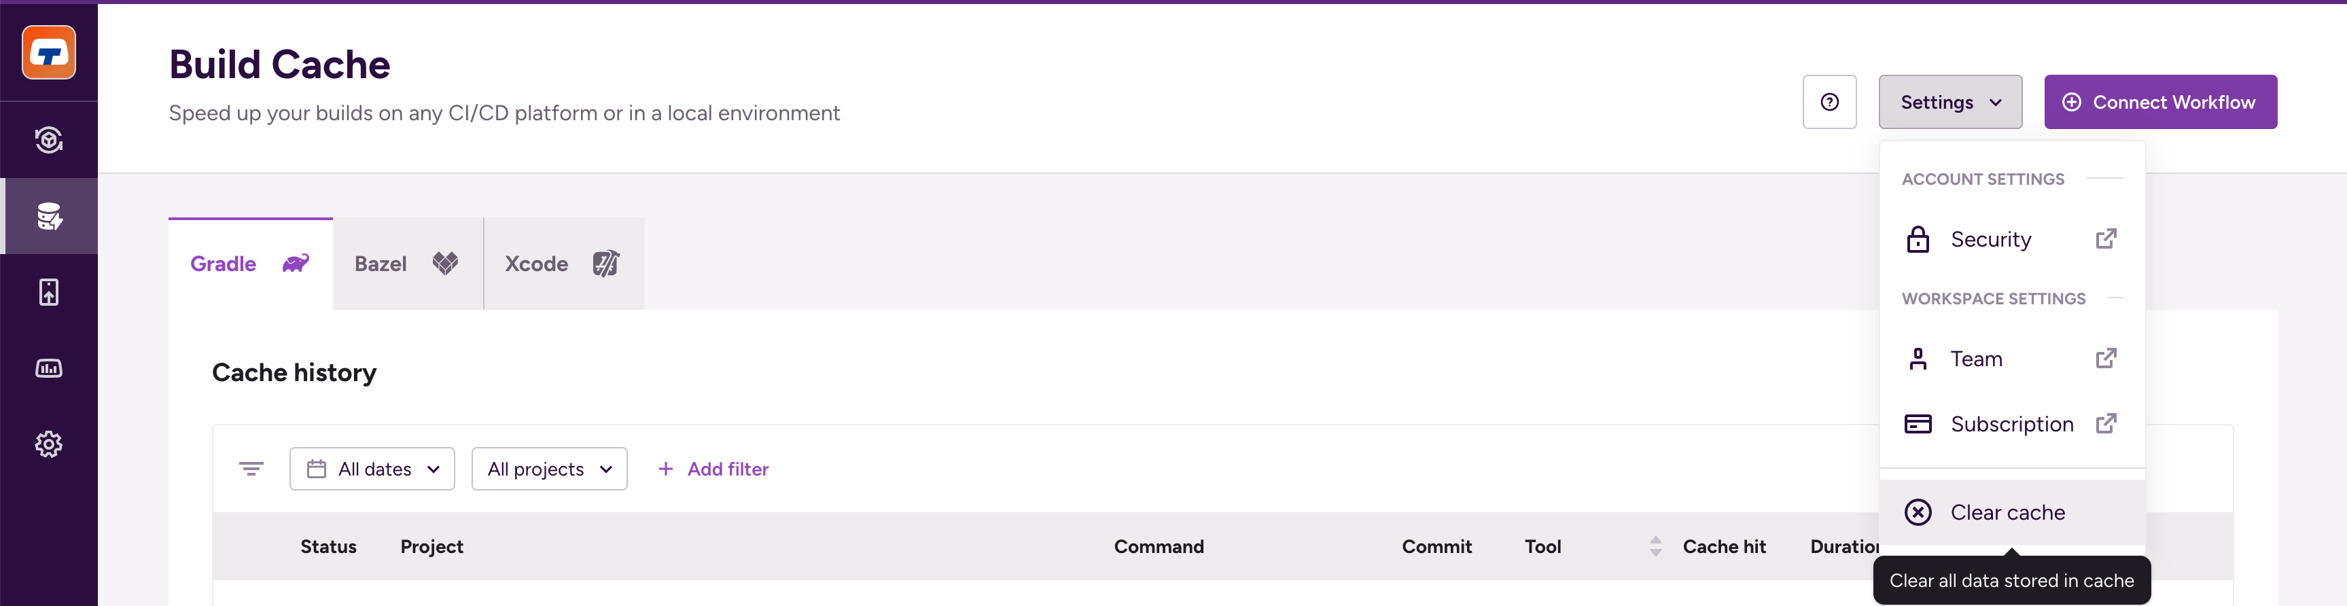Click the Add filter link
Screen dimensions: 2347x606
point(713,469)
